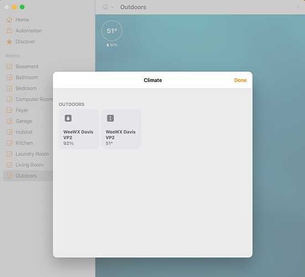This screenshot has height=277, width=305.
Task: Click the Basement room icon
Action: pos(9,66)
